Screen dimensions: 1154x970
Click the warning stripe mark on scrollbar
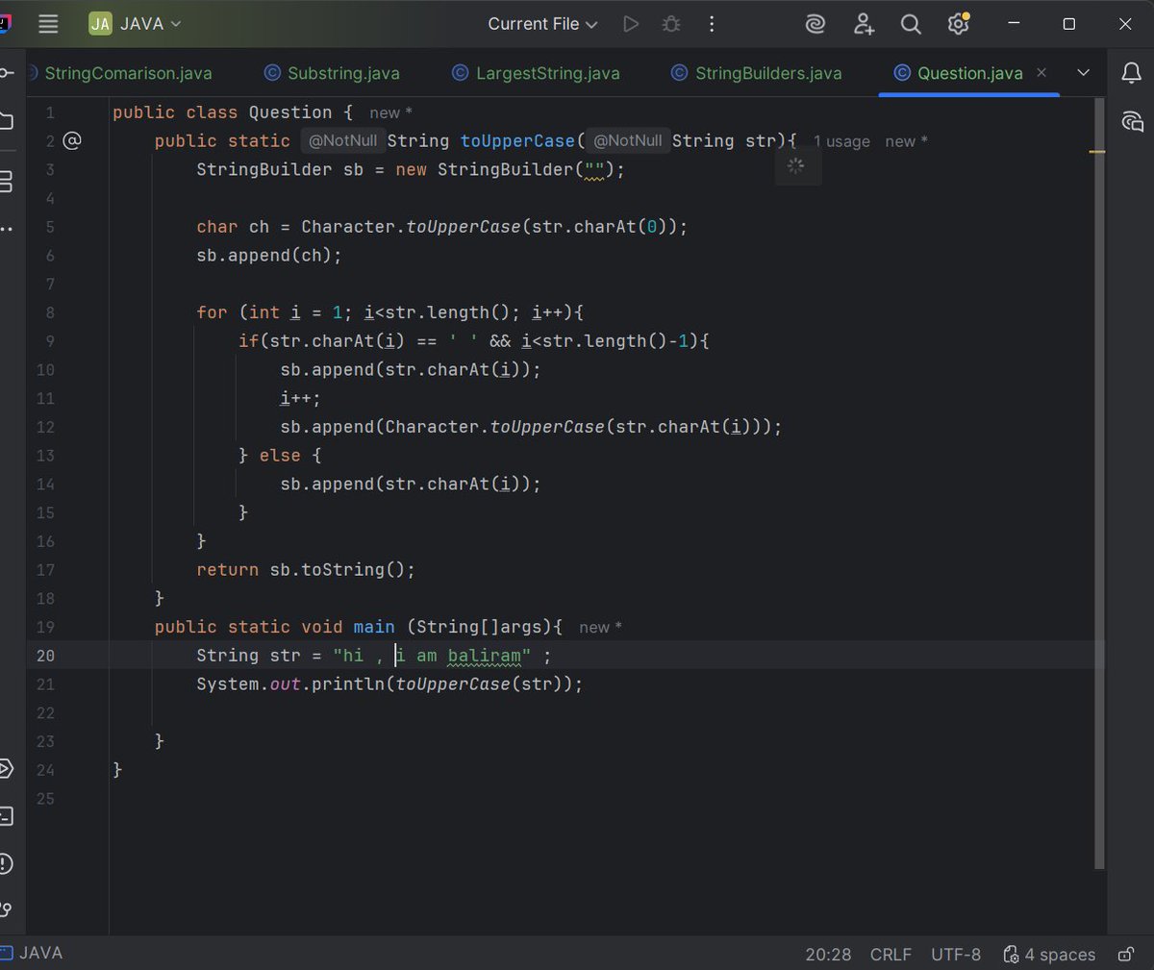1097,152
